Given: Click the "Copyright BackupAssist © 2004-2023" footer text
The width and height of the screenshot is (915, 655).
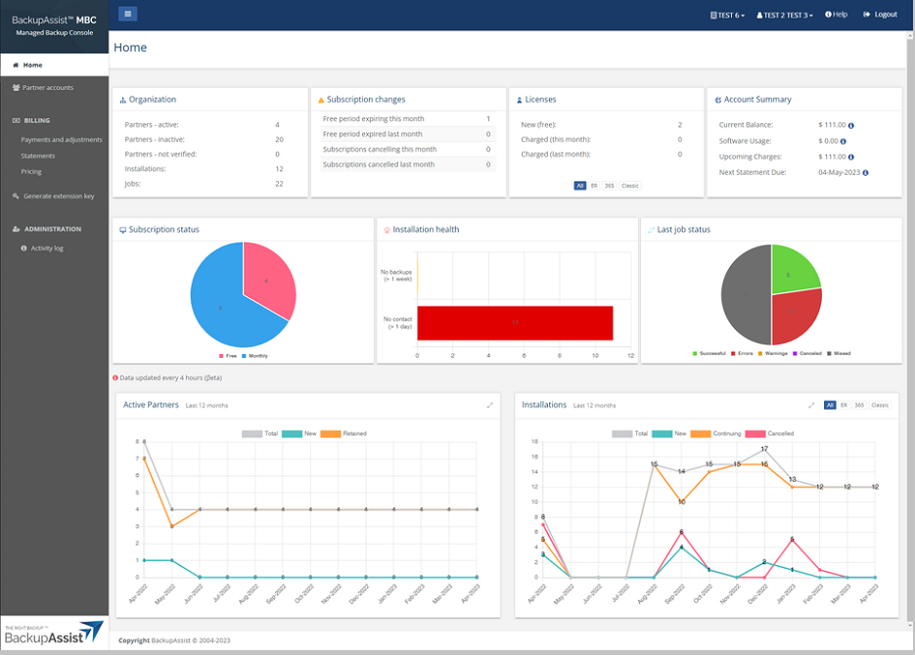Looking at the screenshot, I should pyautogui.click(x=174, y=640).
